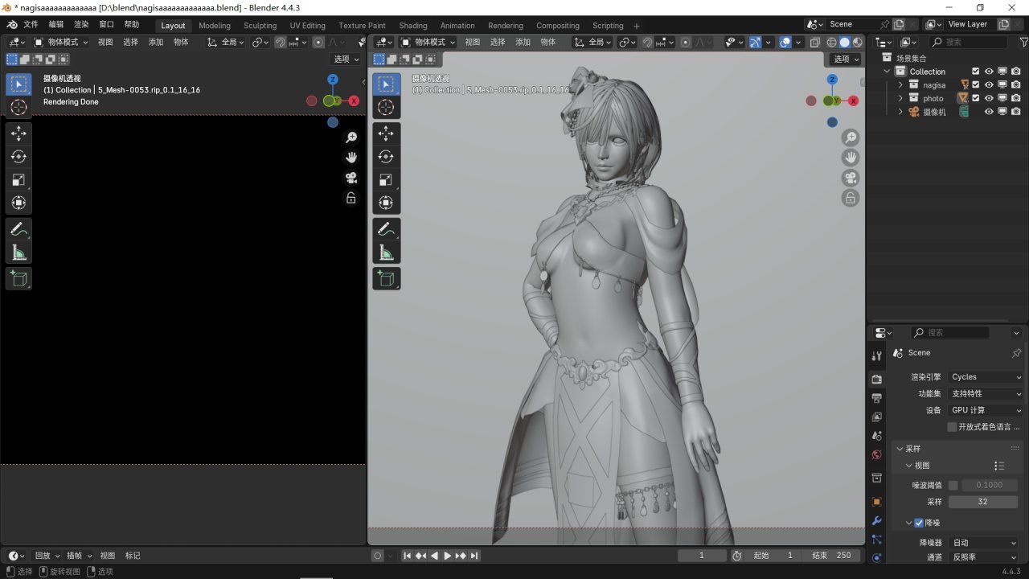Pick the Measure tool in right viewport
The image size is (1029, 579).
click(x=386, y=253)
